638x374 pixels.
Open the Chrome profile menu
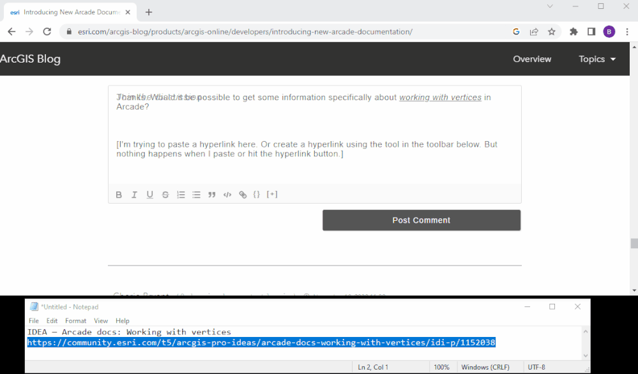click(x=608, y=31)
